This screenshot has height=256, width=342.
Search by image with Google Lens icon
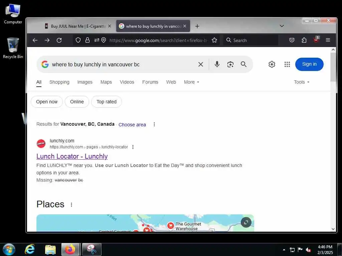[230, 64]
